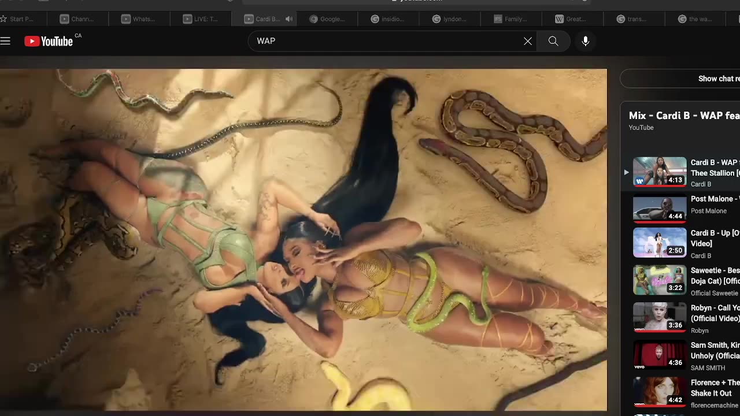Click the 'SAM SMITH' channel name
This screenshot has width=740, height=416.
point(708,368)
